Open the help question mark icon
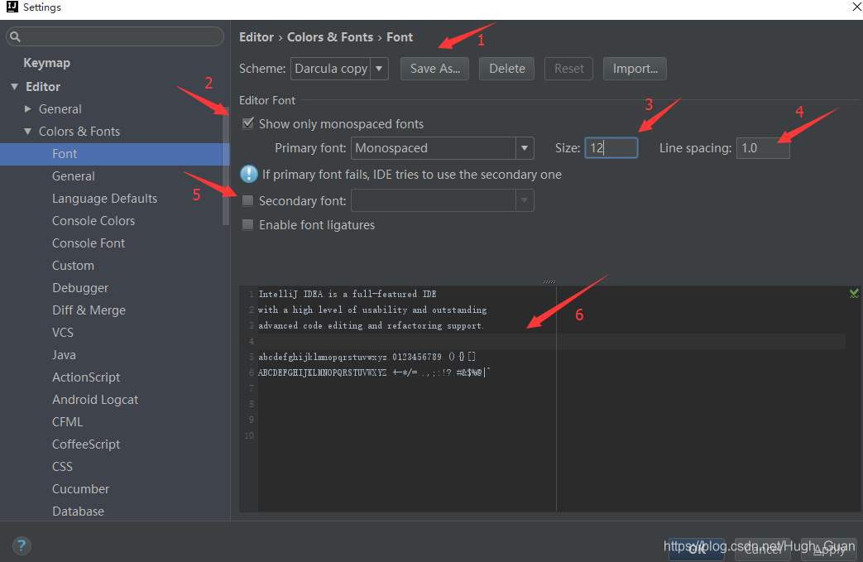This screenshot has width=863, height=562. (22, 545)
